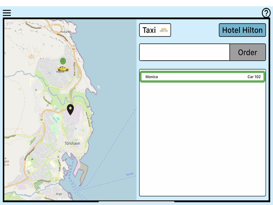Select the Monica Car 102 row

pos(203,77)
